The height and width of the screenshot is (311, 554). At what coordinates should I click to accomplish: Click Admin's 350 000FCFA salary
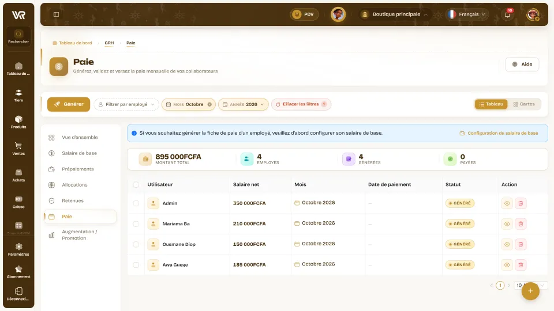pos(249,203)
